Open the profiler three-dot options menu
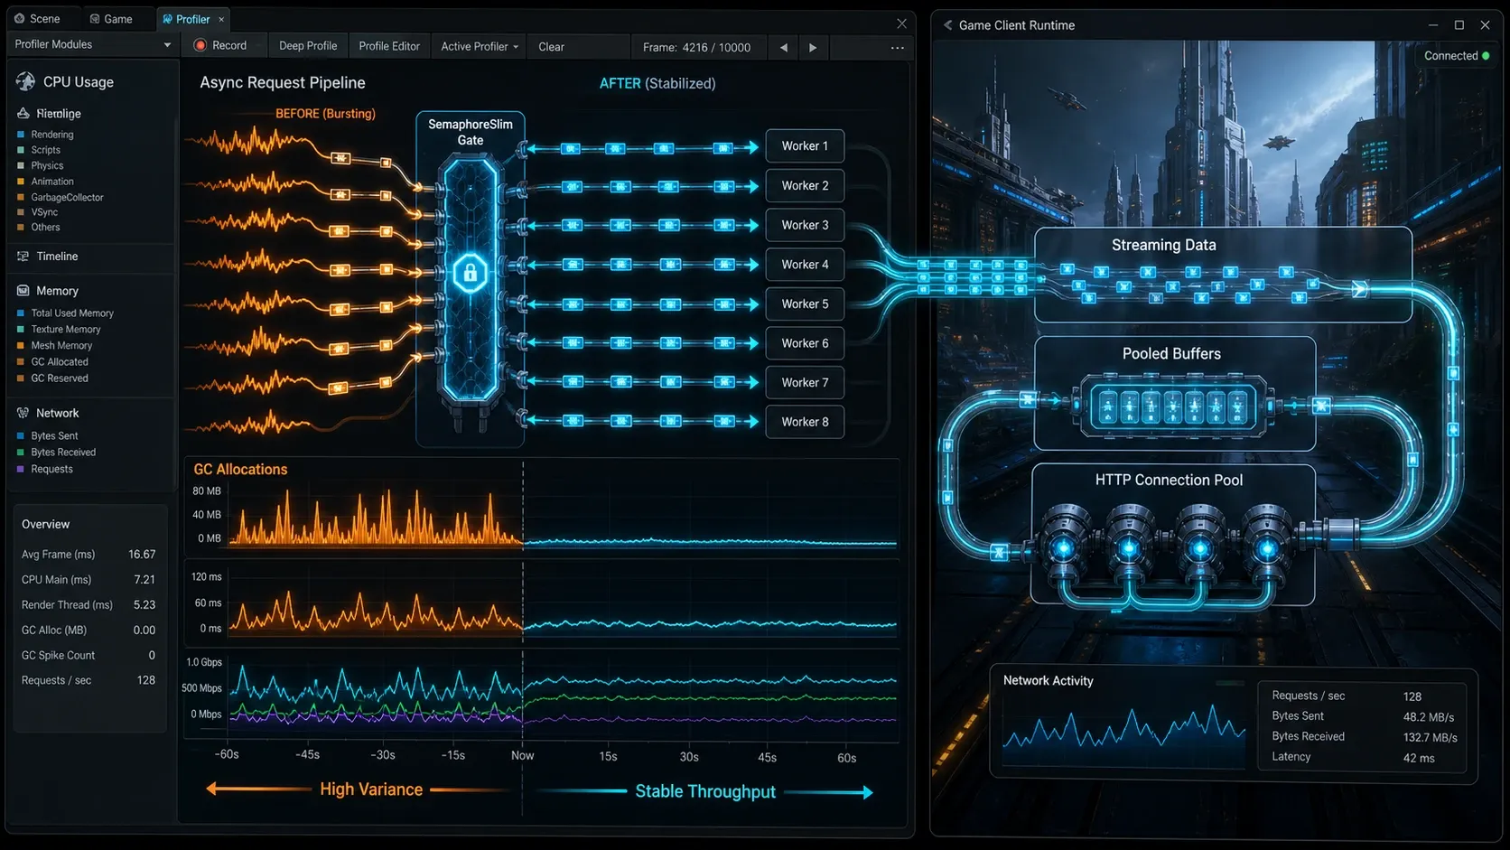This screenshot has height=850, width=1510. click(897, 47)
